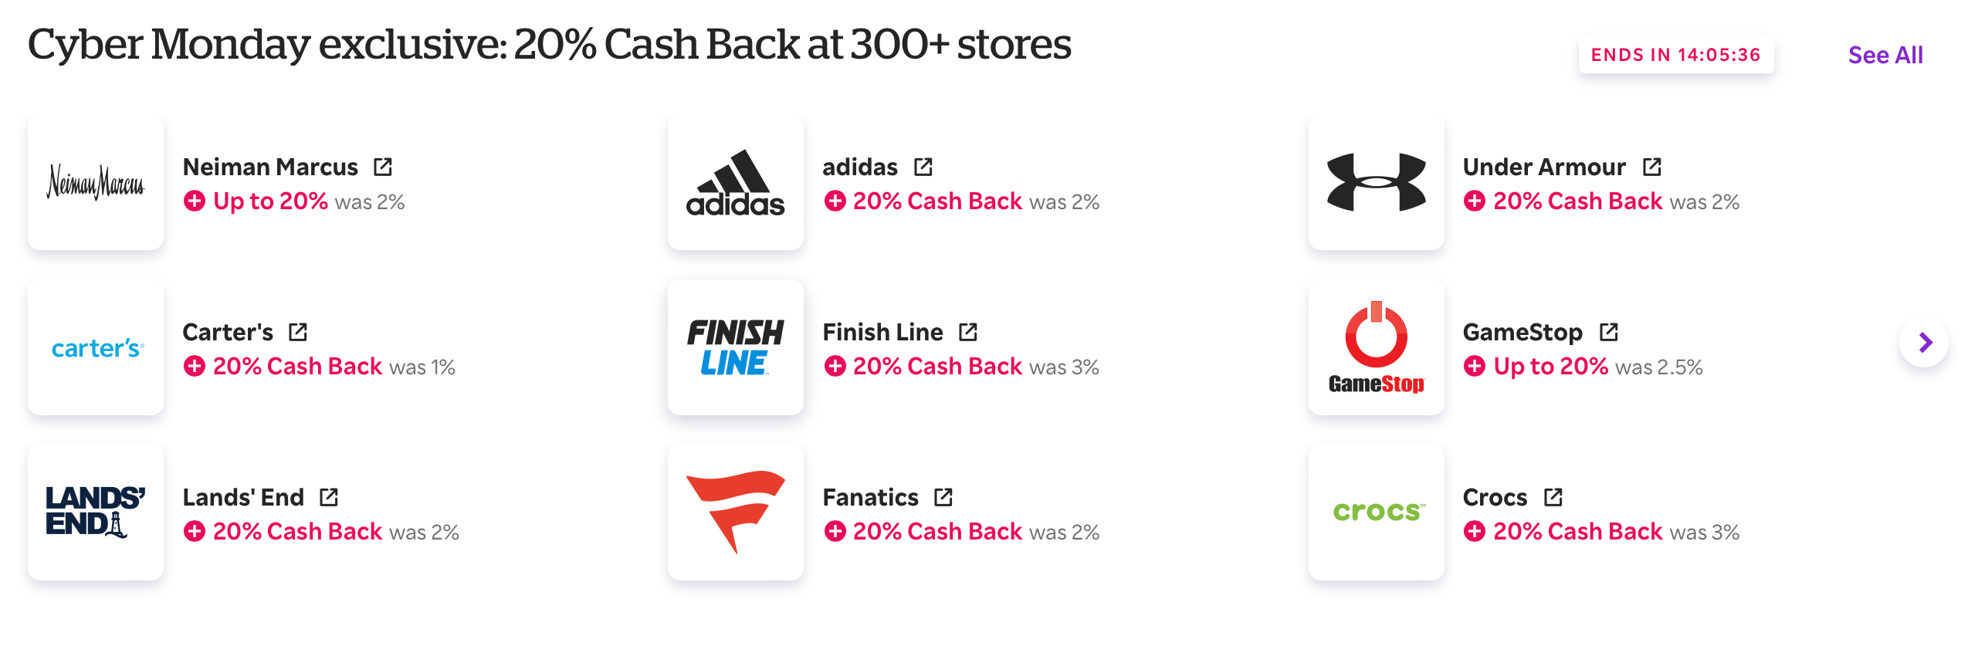Open the See All stores link
Screen dimensions: 1978x653
1885,55
